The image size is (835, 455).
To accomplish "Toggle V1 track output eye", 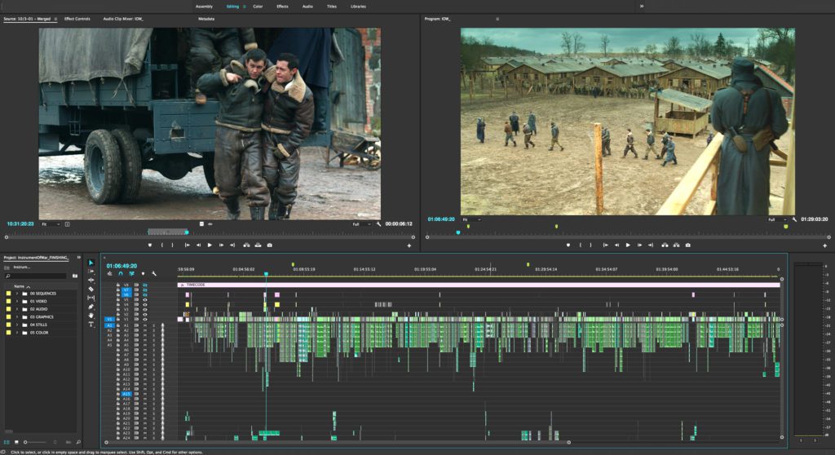I will coord(145,319).
